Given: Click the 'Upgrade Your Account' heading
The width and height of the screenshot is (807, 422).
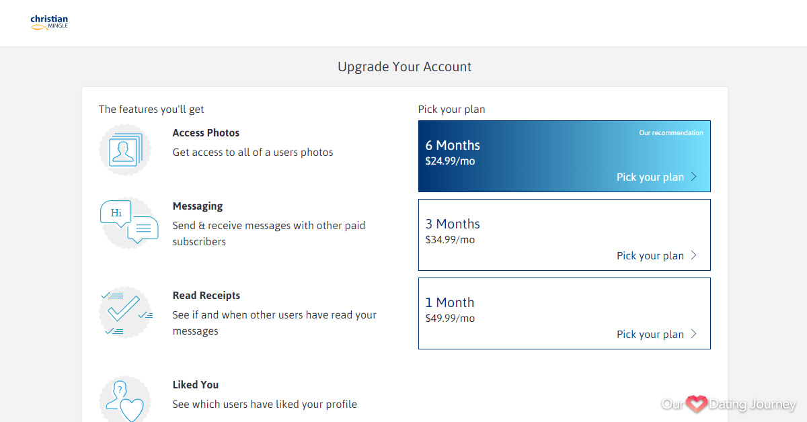Looking at the screenshot, I should 405,67.
